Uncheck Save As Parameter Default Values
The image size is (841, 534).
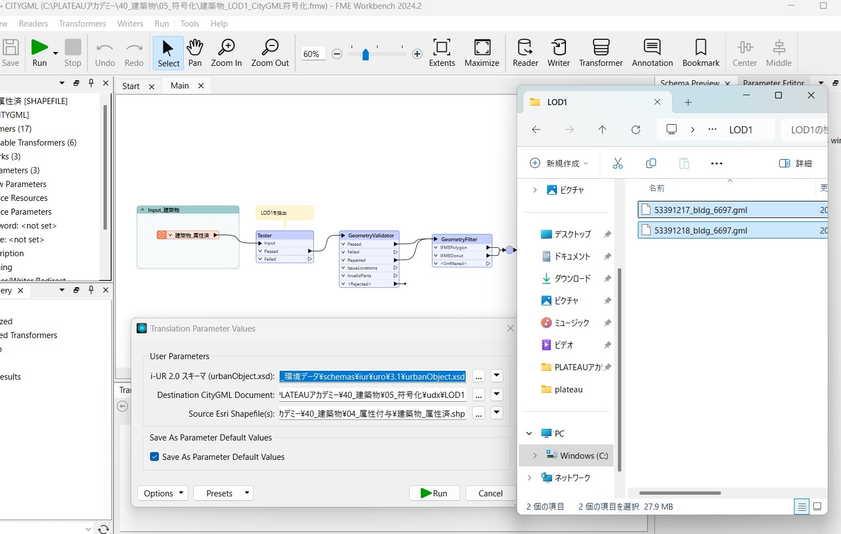pyautogui.click(x=154, y=457)
